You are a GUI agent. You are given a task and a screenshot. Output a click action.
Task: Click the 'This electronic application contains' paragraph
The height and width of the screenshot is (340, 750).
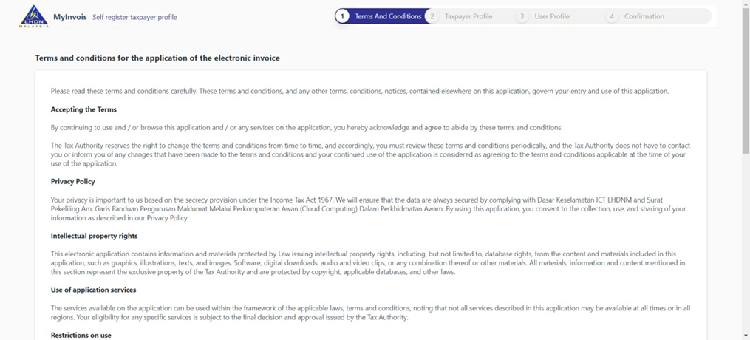[368, 263]
